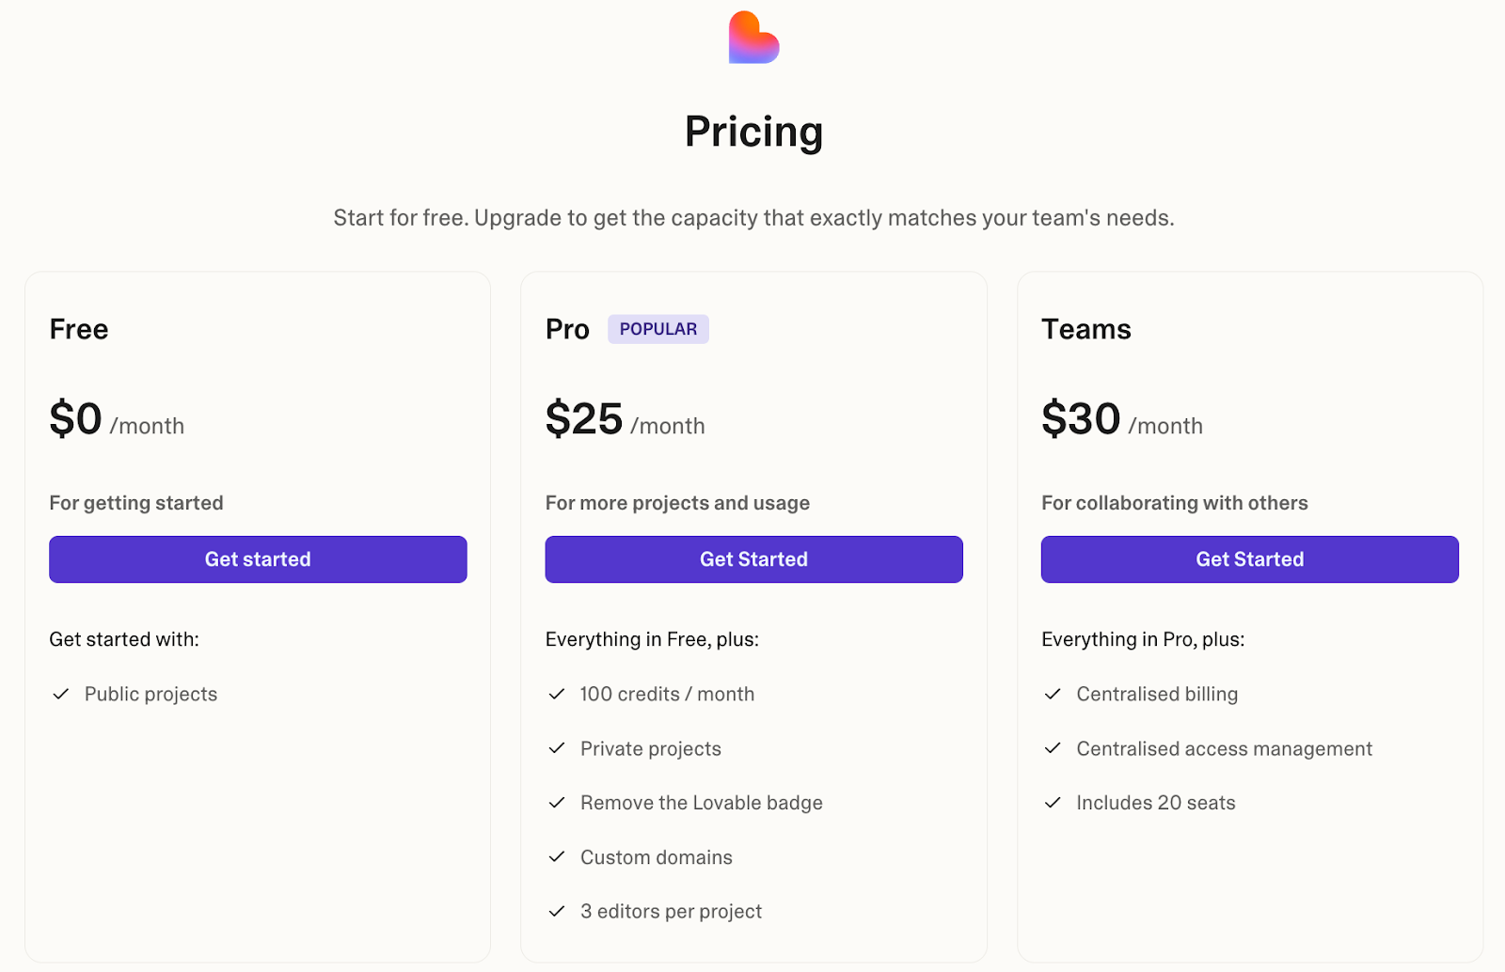This screenshot has height=972, width=1505.
Task: Click checkmark beside Private projects
Action: point(557,748)
